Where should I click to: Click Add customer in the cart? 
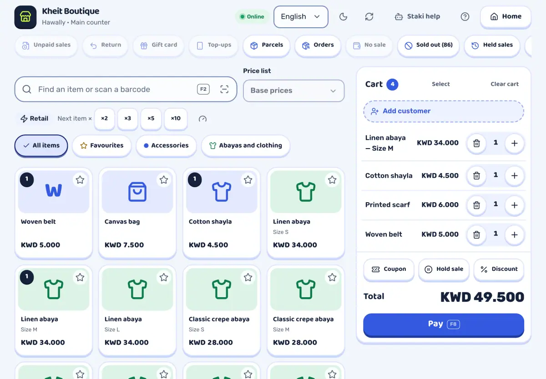point(444,111)
